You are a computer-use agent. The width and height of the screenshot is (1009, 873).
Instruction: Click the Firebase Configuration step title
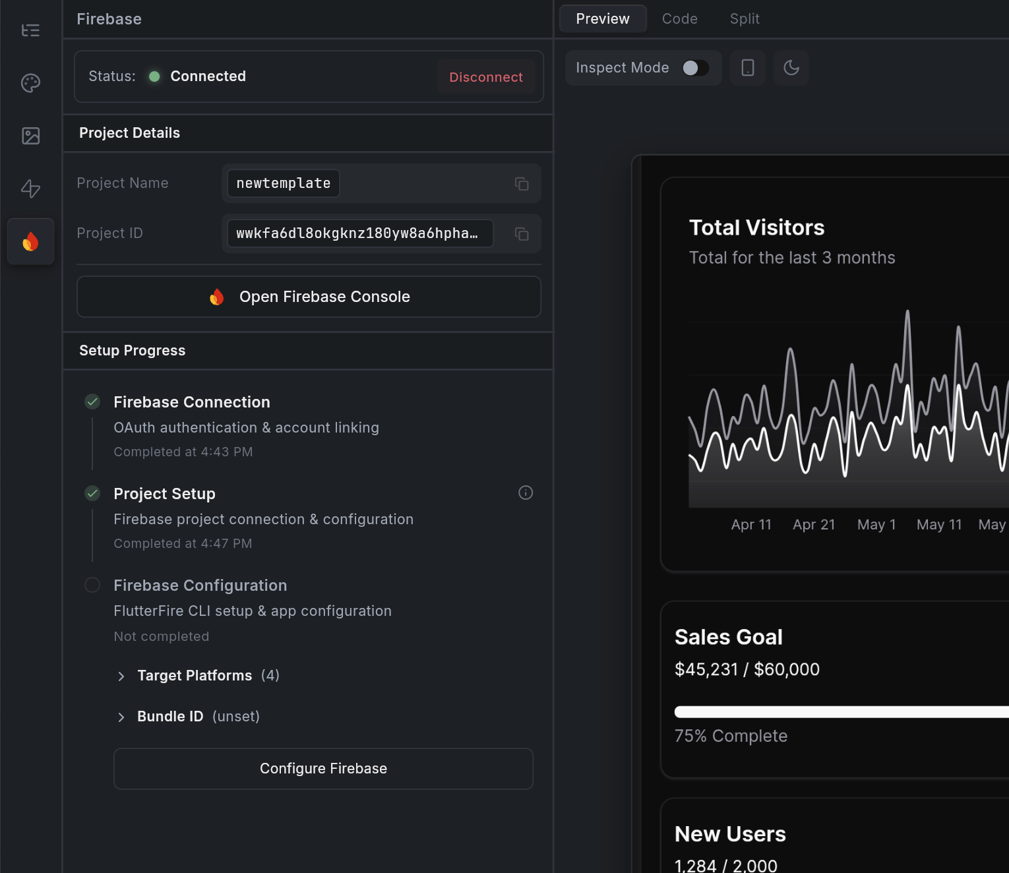coord(200,586)
